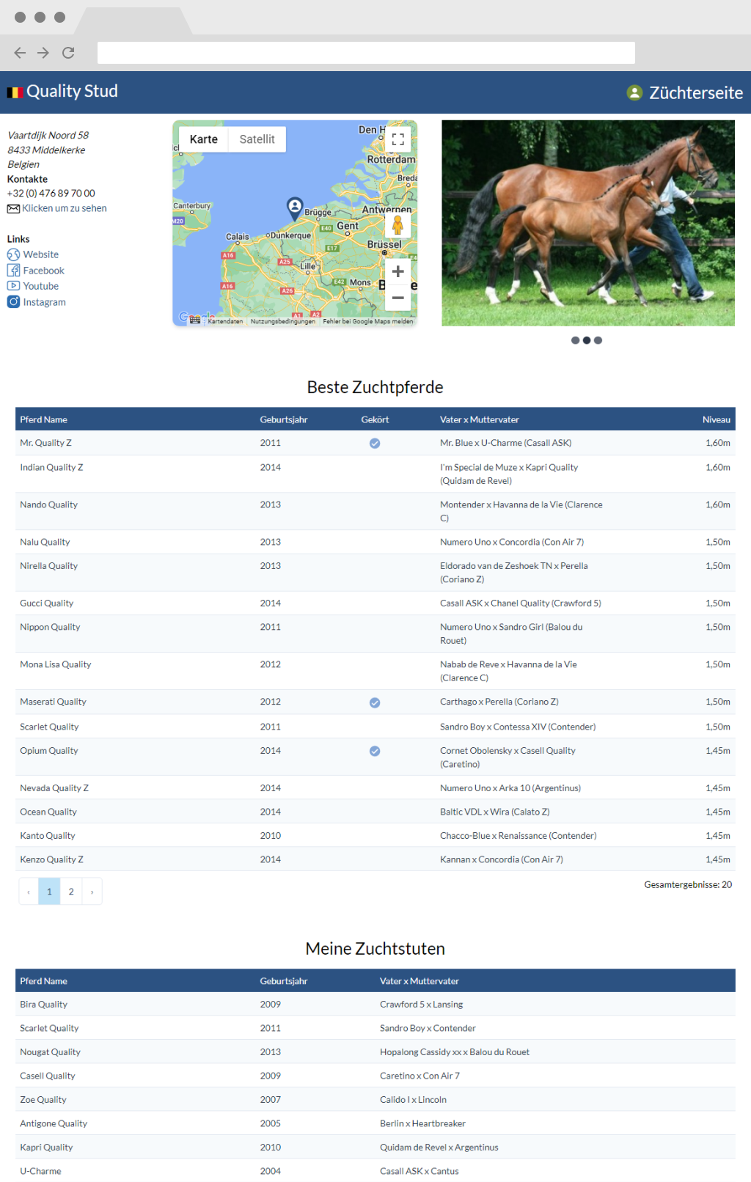Select third carousel dot
The image size is (751, 1182).
[598, 340]
